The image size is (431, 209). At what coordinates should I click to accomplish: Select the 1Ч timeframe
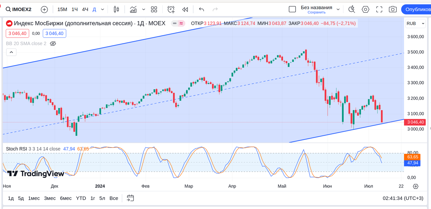[x=75, y=9]
